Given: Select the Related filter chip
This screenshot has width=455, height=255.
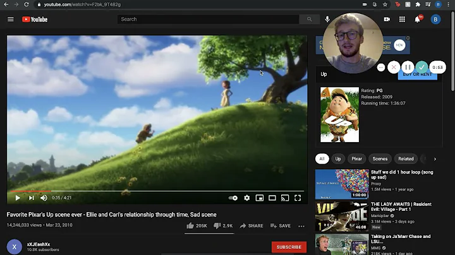Looking at the screenshot, I should click(x=406, y=159).
